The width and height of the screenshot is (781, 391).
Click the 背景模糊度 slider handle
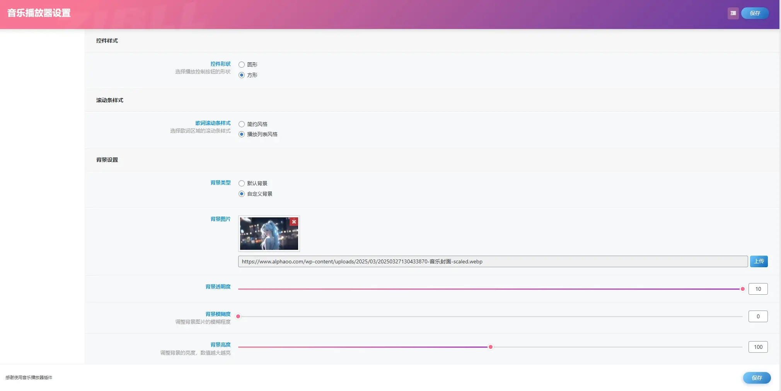coord(238,316)
